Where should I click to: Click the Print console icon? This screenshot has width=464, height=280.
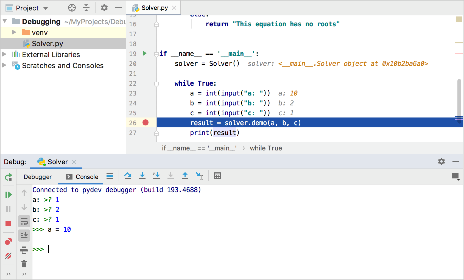coord(24,250)
